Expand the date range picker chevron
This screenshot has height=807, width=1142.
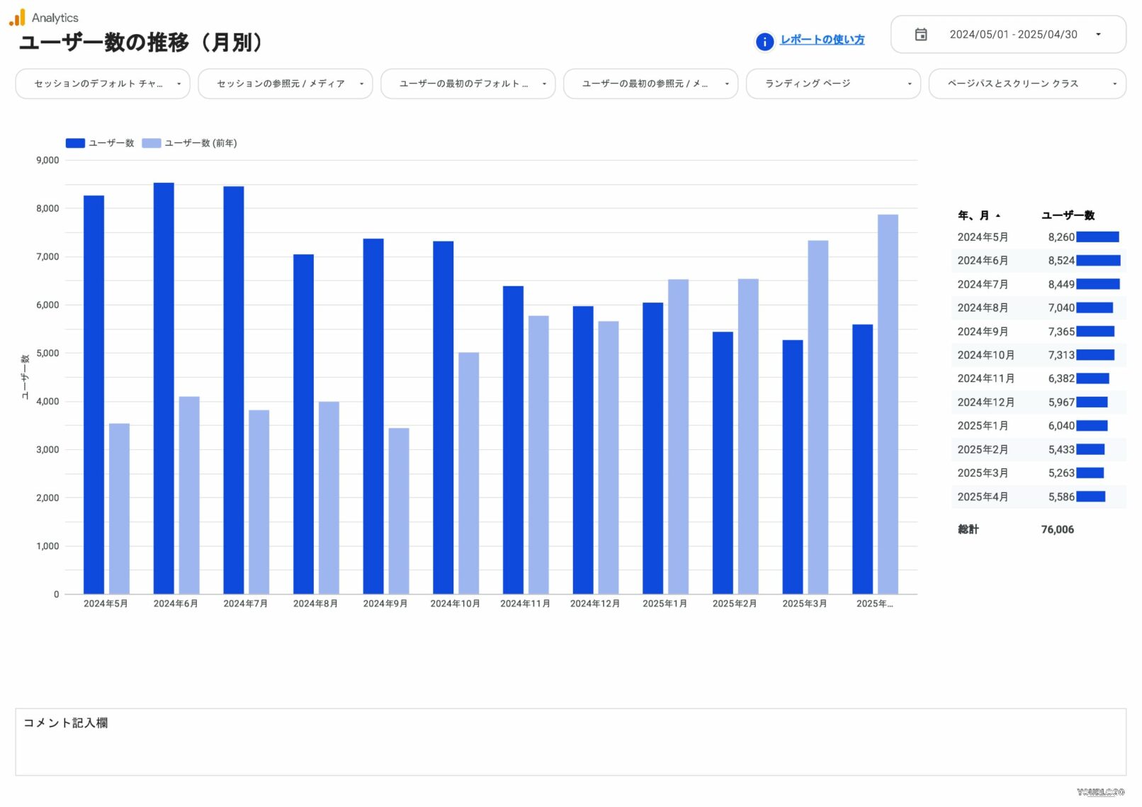1099,33
